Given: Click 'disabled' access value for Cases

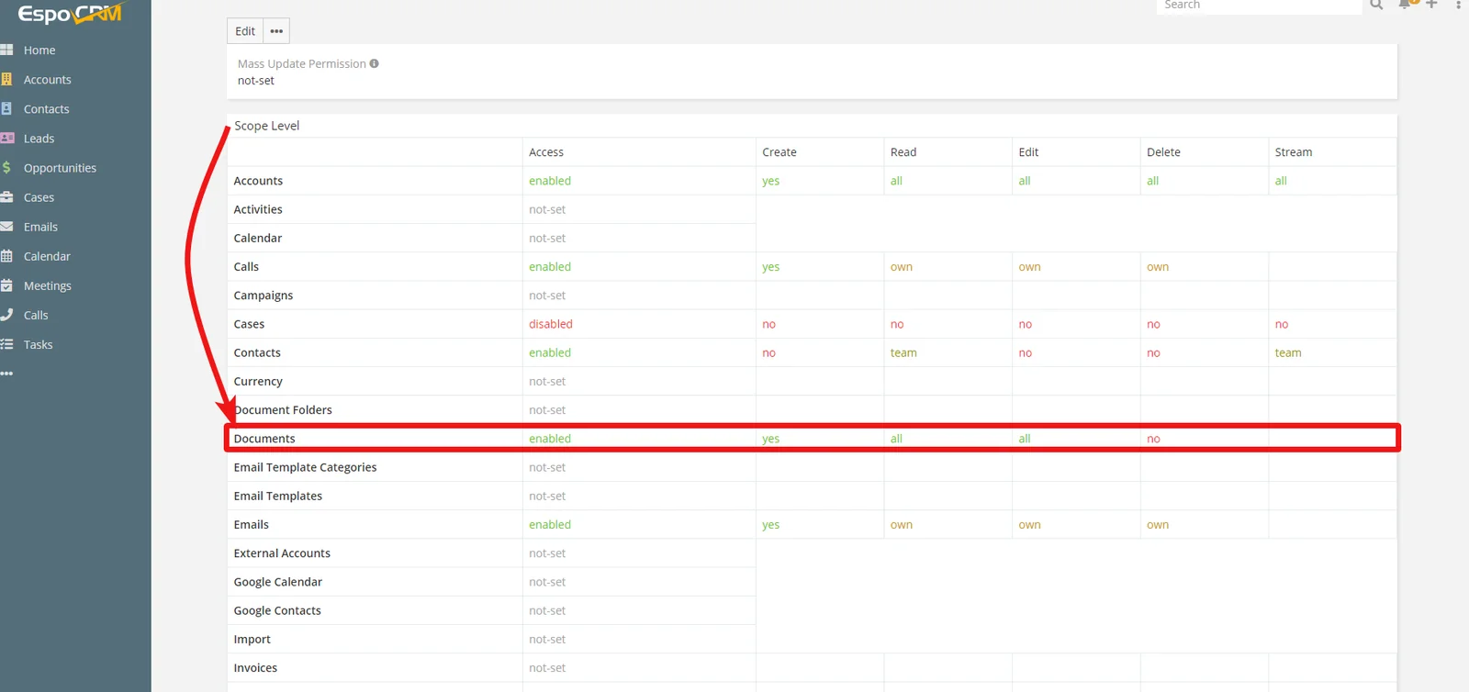Looking at the screenshot, I should tap(551, 324).
